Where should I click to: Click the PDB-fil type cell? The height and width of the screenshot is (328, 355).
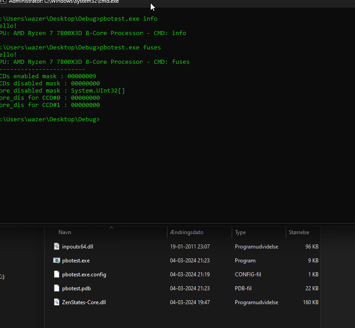243,288
